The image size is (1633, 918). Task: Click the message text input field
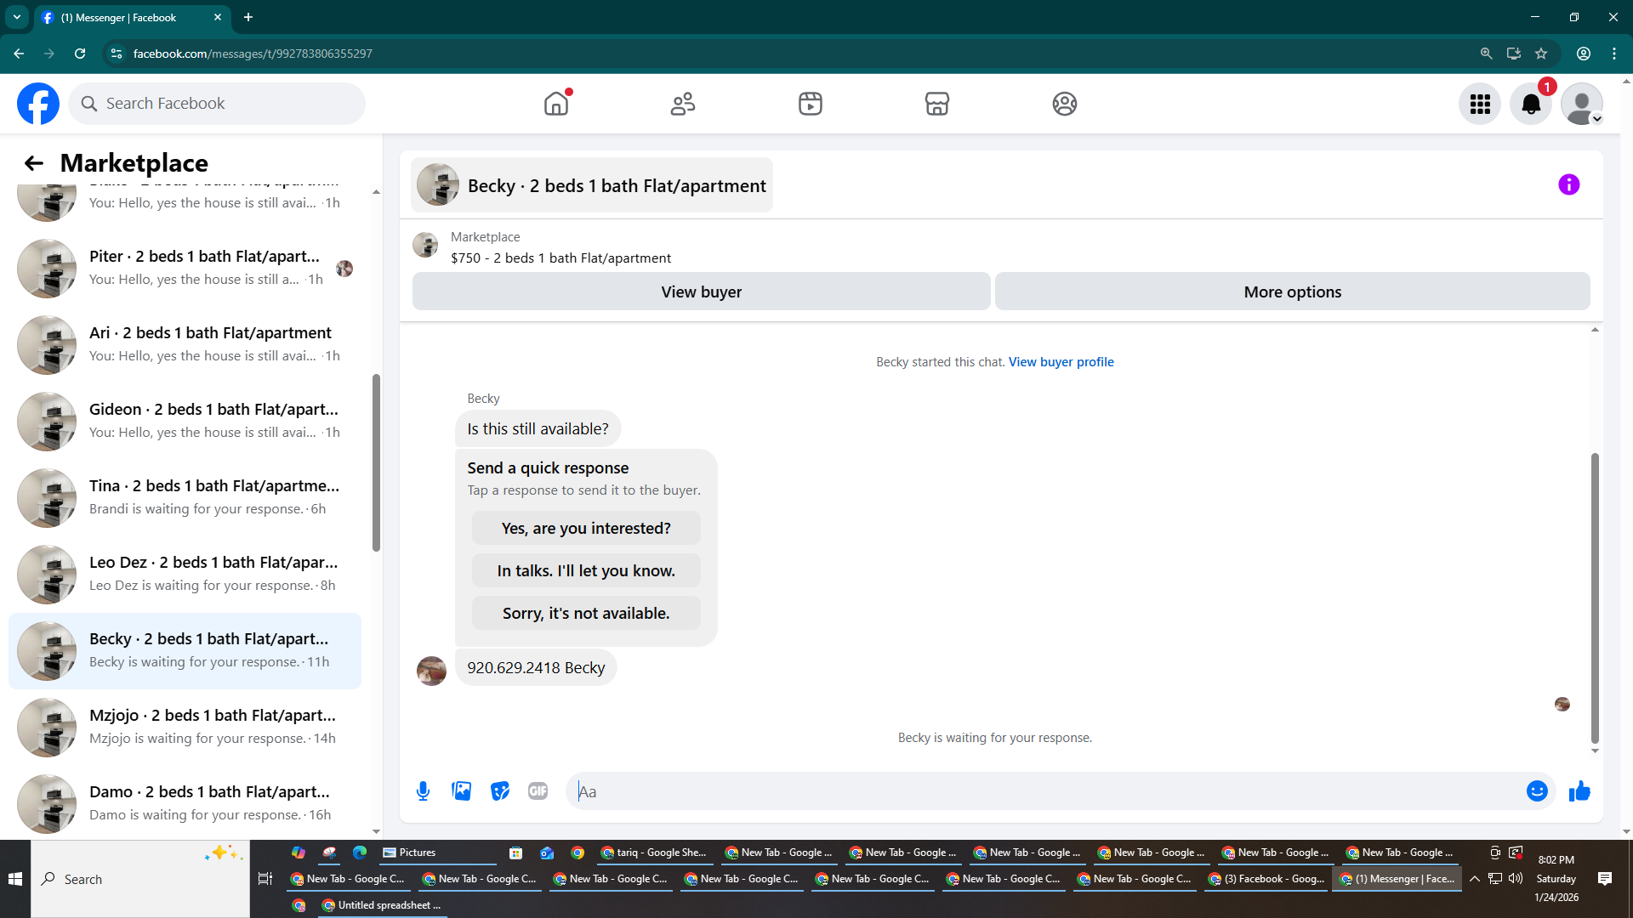click(1046, 791)
